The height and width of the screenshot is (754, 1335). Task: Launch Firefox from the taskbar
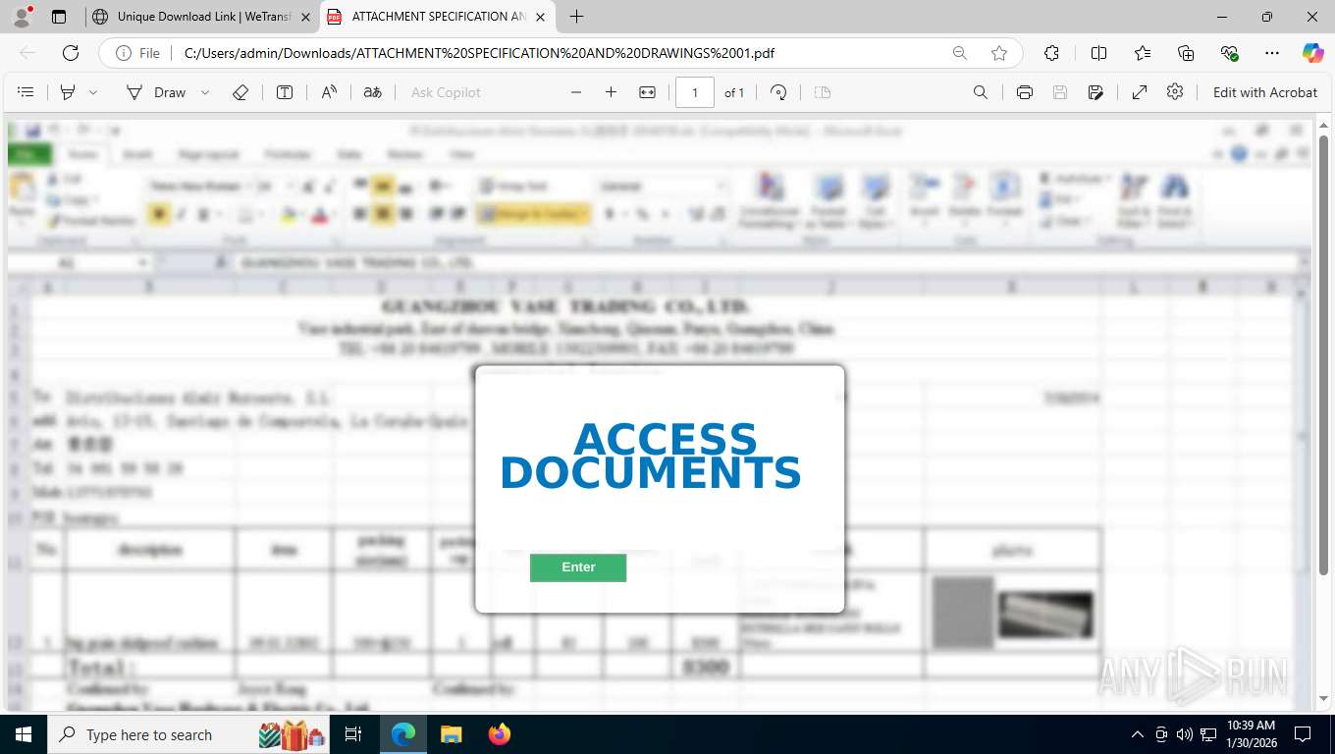pyautogui.click(x=499, y=734)
